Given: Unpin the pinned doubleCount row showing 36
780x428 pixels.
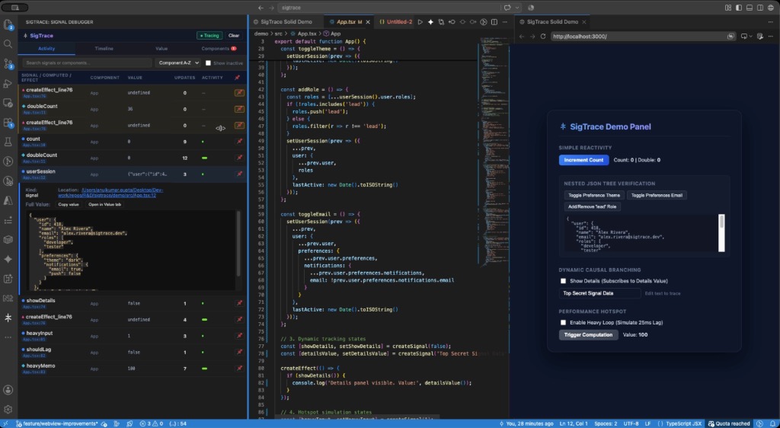Looking at the screenshot, I should coord(239,109).
